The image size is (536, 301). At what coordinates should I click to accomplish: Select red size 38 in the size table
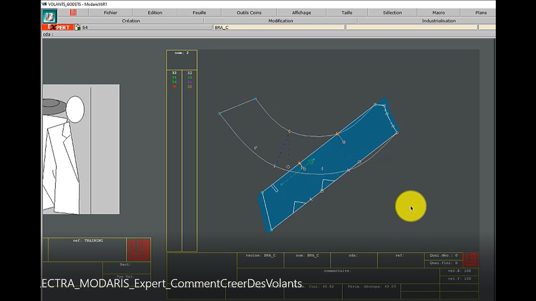174,87
